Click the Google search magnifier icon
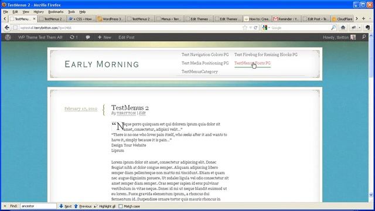This screenshot has width=375, height=211. tap(333, 28)
